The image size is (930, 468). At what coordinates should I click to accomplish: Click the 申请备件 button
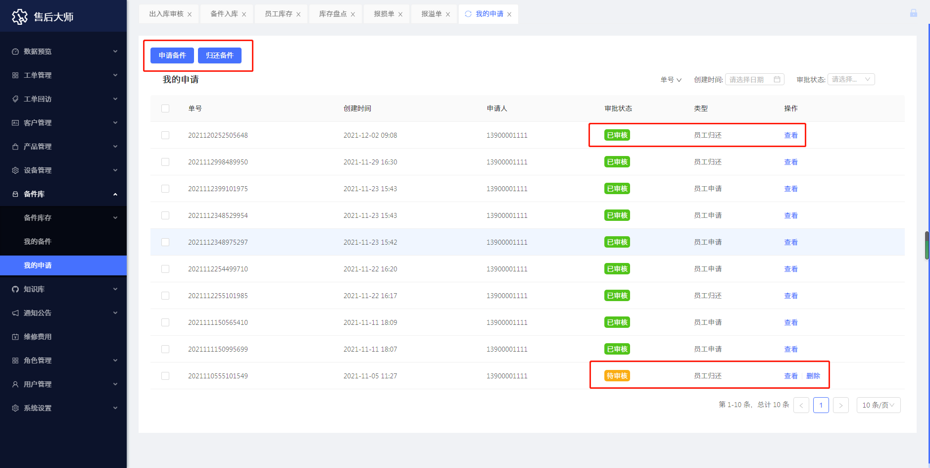[172, 55]
